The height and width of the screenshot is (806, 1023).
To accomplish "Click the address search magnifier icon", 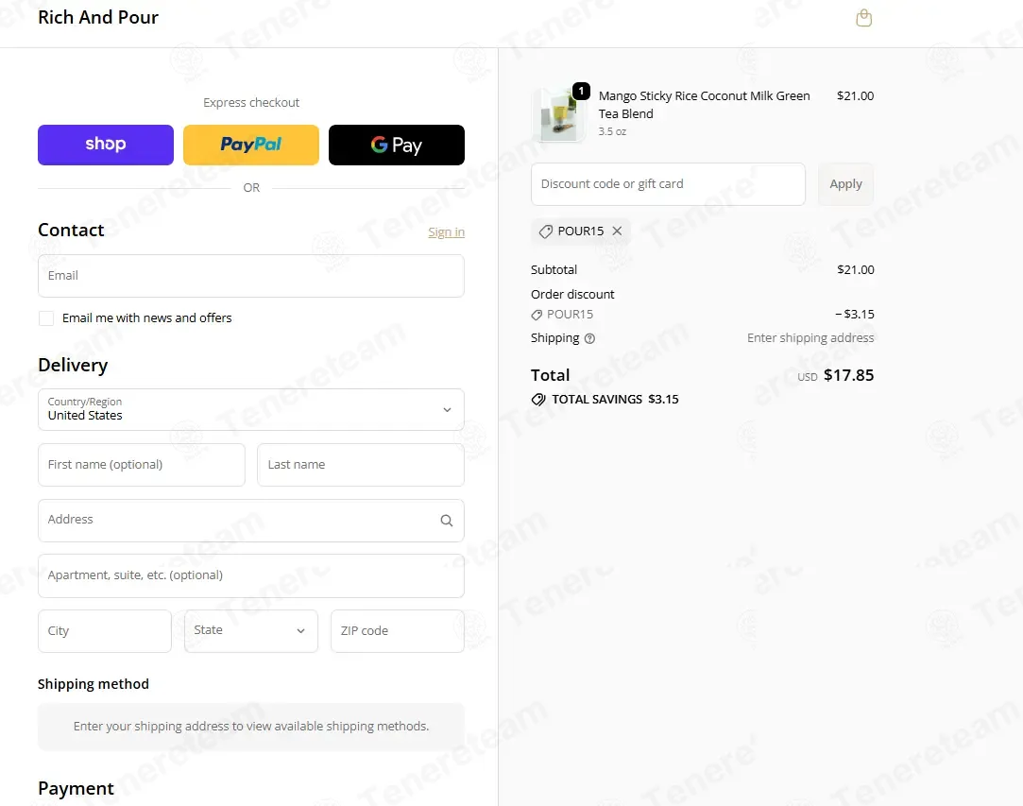I will pos(446,521).
